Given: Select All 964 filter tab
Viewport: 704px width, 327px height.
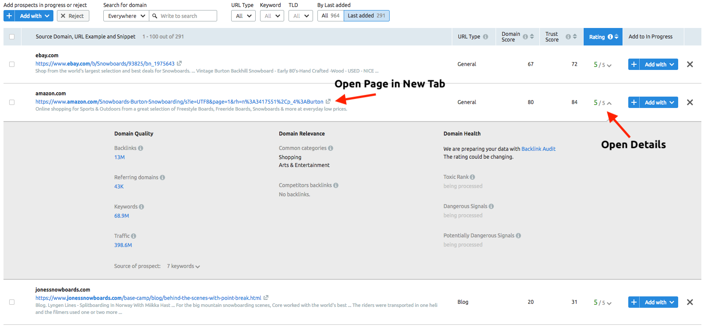Looking at the screenshot, I should coord(331,16).
